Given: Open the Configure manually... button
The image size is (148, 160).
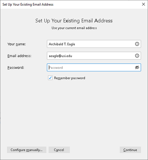Looking at the screenshot, I should (27, 150).
